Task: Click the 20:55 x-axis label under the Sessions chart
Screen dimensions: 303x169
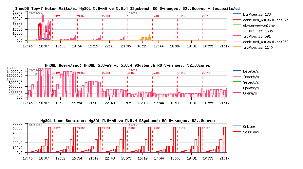Action: click(208, 159)
